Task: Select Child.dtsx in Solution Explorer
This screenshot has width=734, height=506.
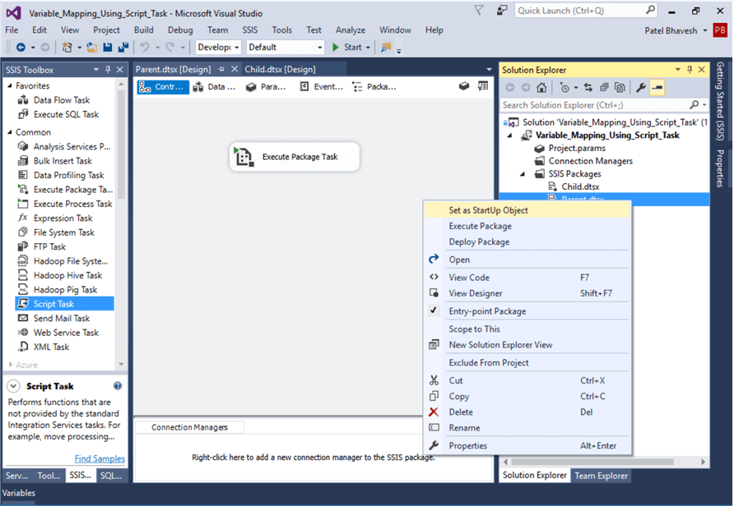Action: point(580,186)
